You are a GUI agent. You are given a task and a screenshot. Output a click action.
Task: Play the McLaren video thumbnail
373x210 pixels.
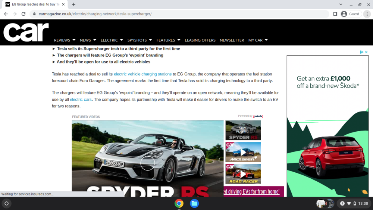tap(243, 152)
